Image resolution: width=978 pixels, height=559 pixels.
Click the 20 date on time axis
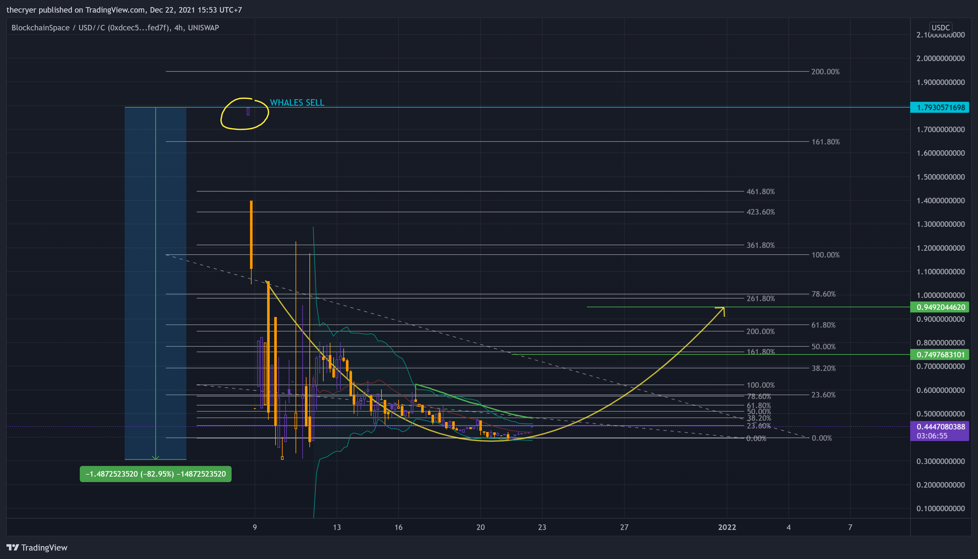point(480,528)
